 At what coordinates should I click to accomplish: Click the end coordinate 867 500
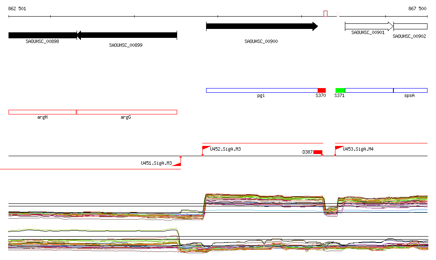(417, 9)
